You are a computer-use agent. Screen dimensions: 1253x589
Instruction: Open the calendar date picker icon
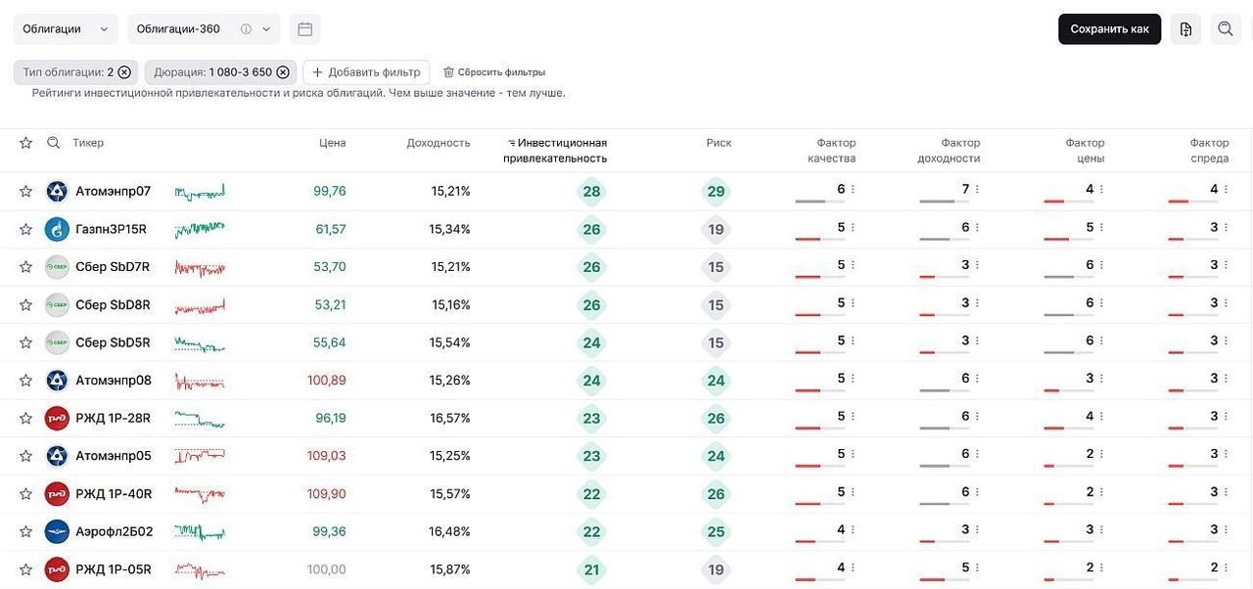point(304,29)
